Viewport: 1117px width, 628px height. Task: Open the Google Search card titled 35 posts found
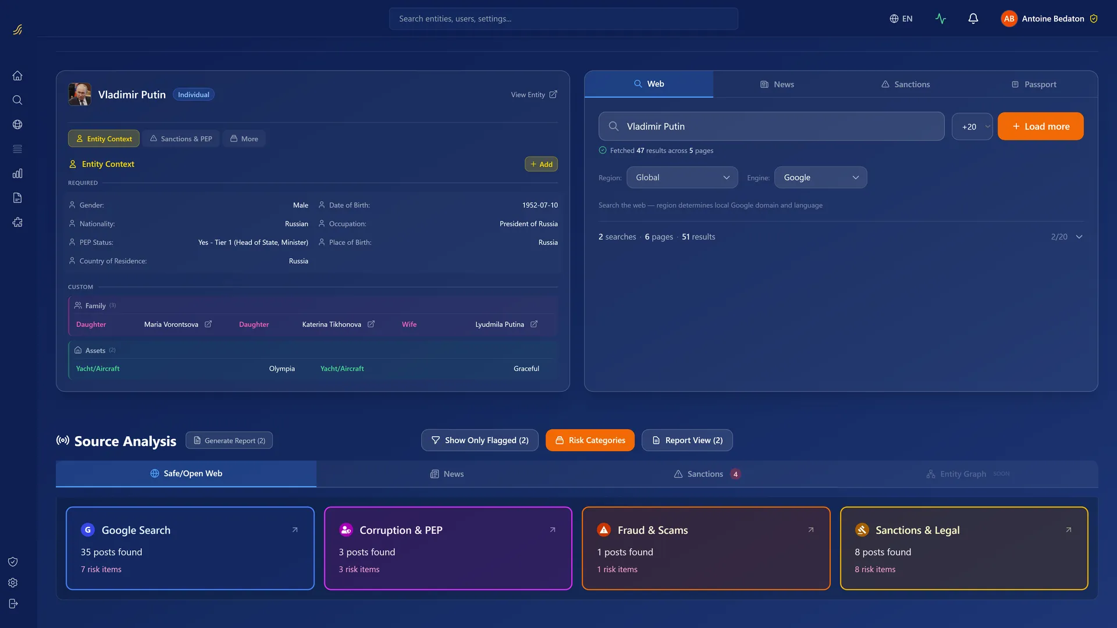click(190, 548)
